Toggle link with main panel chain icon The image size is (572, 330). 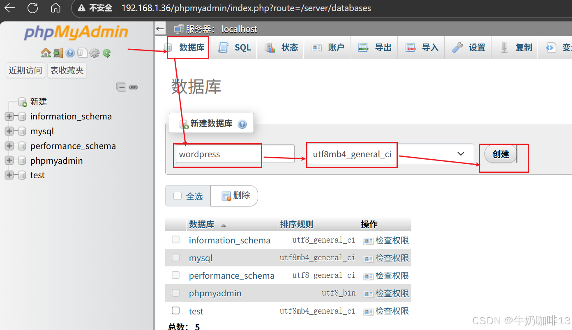(133, 87)
